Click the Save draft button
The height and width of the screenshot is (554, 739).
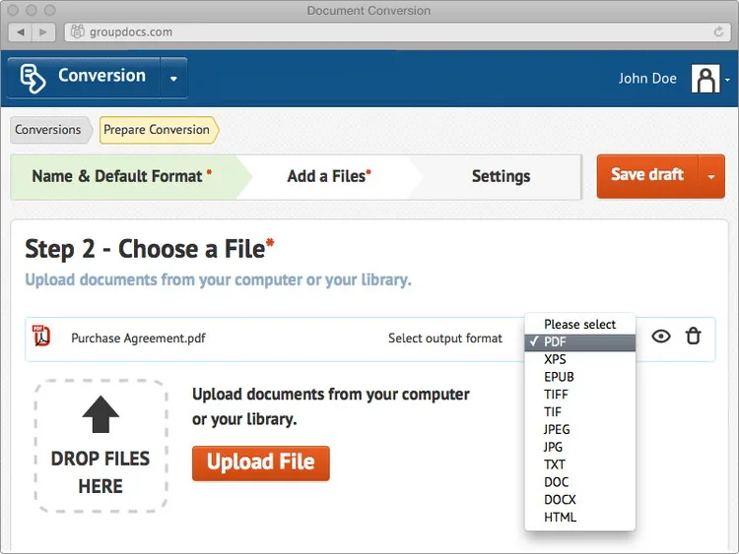(647, 176)
